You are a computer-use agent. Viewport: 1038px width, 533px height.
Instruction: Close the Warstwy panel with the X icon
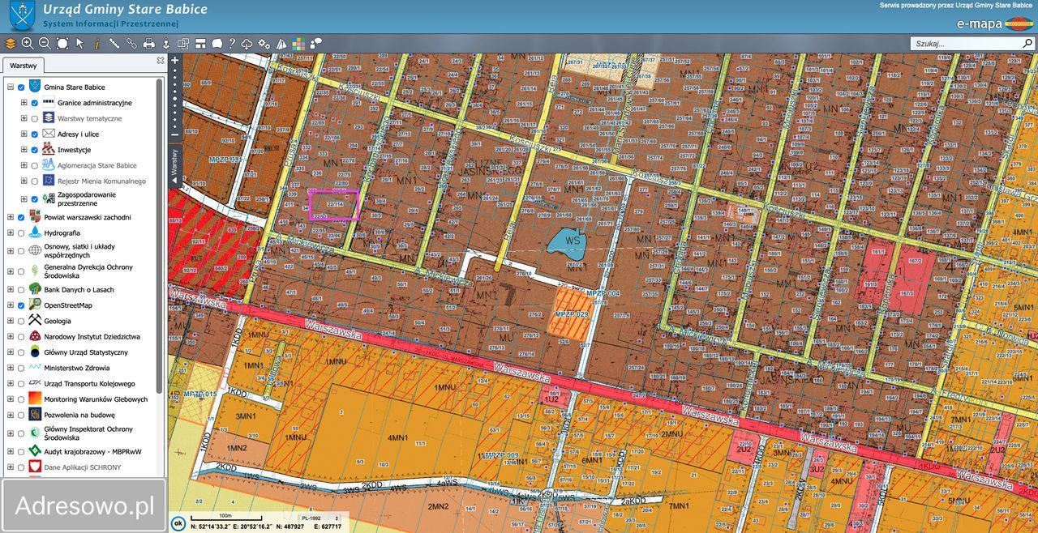[x=161, y=61]
